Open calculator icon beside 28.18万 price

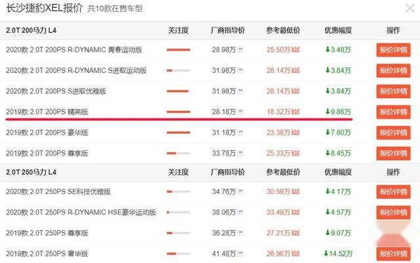coord(240,112)
